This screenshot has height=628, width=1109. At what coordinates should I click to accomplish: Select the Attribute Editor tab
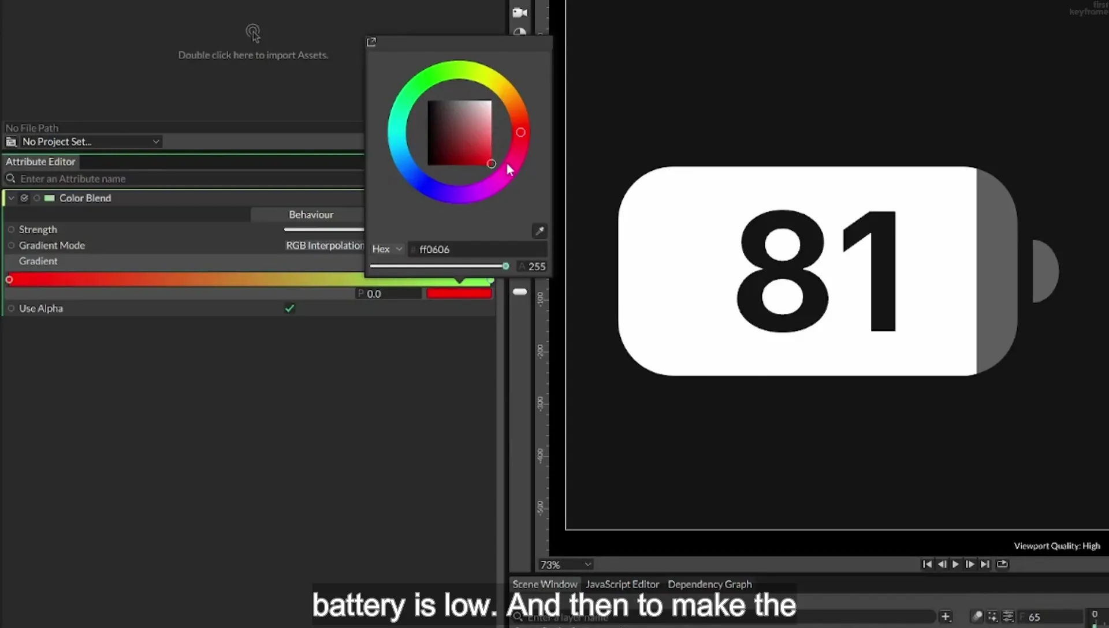click(40, 162)
